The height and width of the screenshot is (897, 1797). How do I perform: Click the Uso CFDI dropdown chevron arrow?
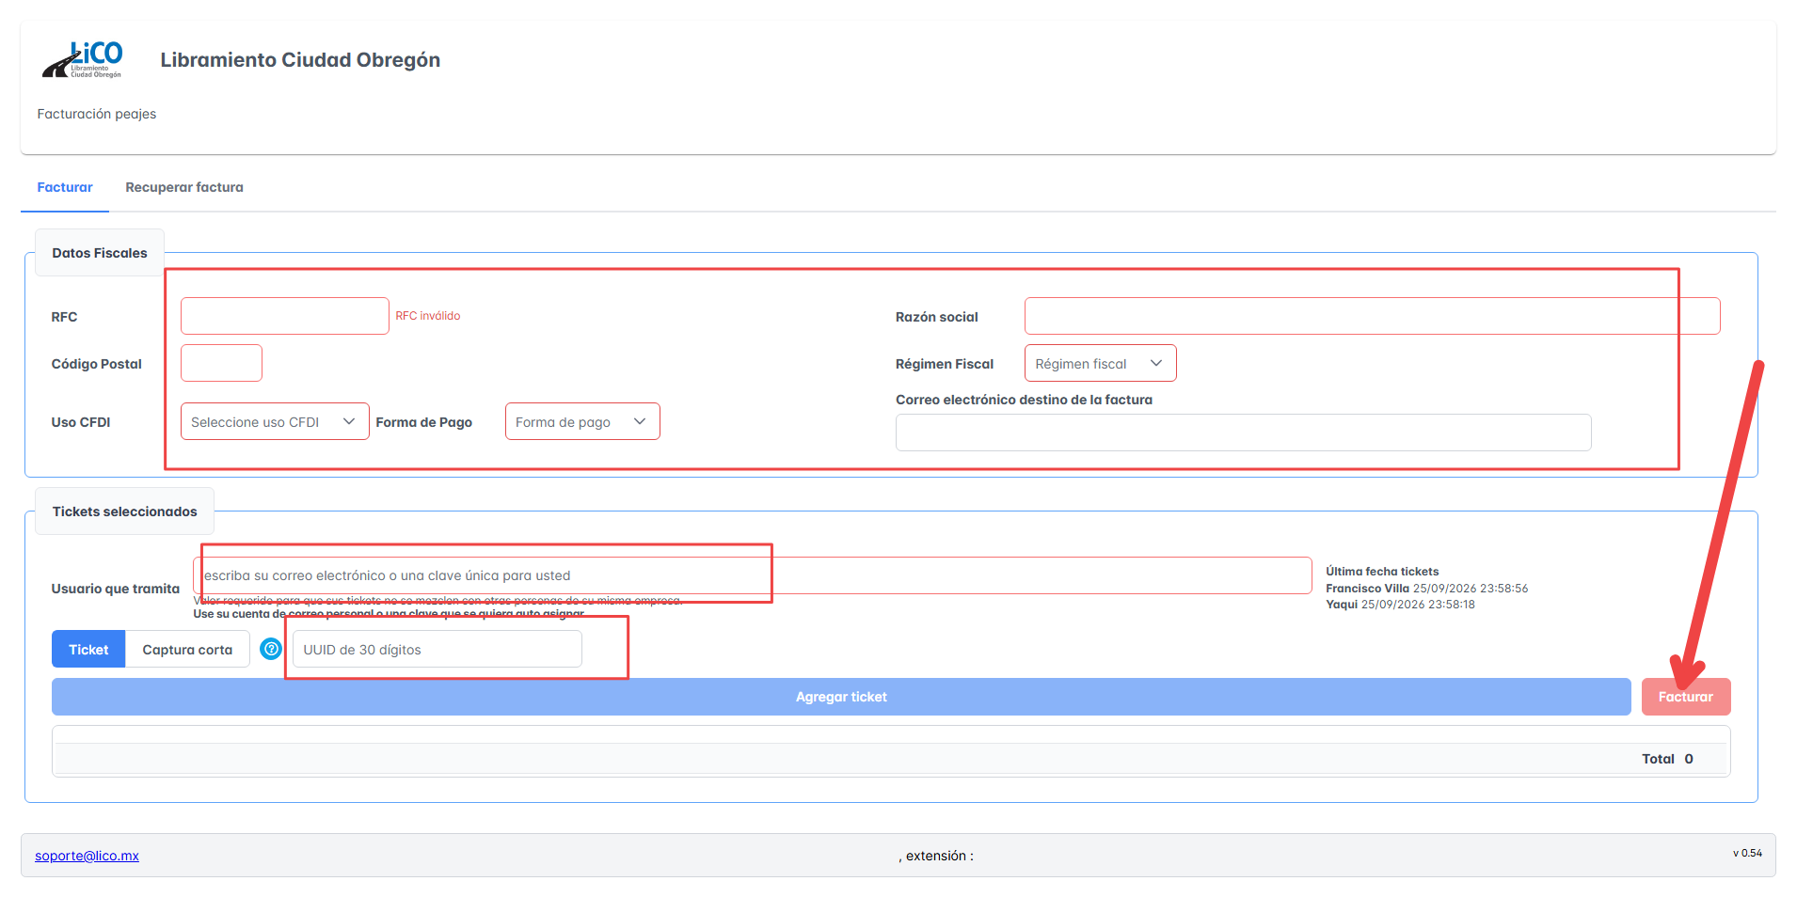349,421
